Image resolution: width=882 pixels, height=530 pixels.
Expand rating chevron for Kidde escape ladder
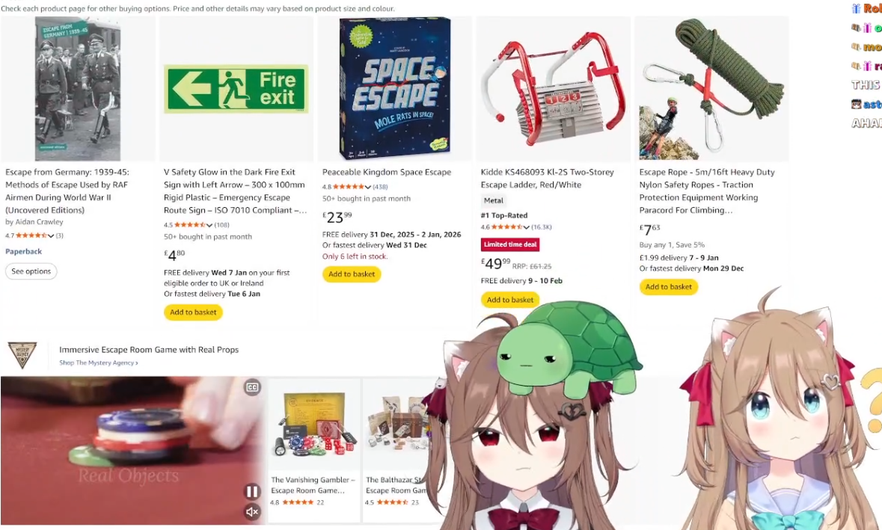pos(526,227)
